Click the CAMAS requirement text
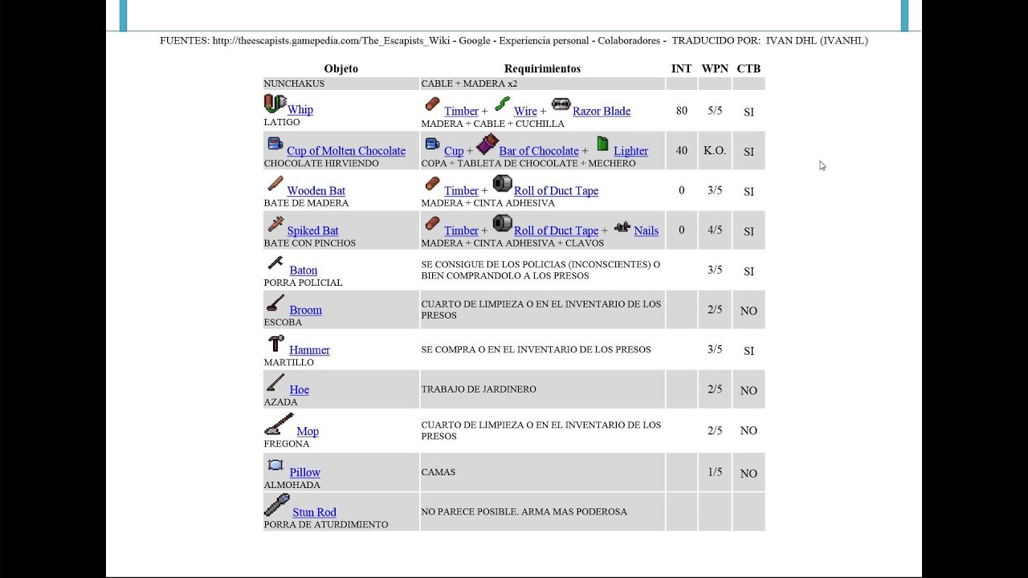 [439, 472]
